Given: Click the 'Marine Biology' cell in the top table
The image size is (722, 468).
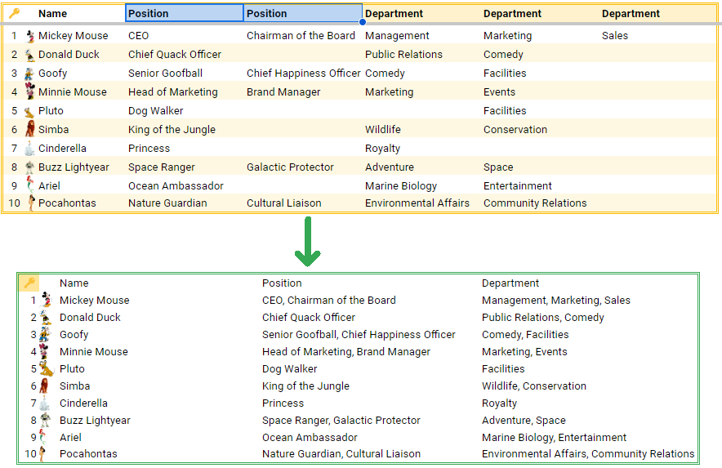Looking at the screenshot, I should (x=400, y=186).
